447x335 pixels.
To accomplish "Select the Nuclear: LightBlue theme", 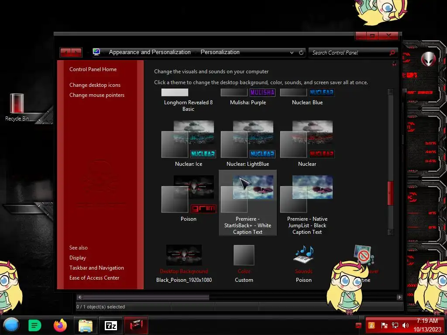I will tap(248, 143).
